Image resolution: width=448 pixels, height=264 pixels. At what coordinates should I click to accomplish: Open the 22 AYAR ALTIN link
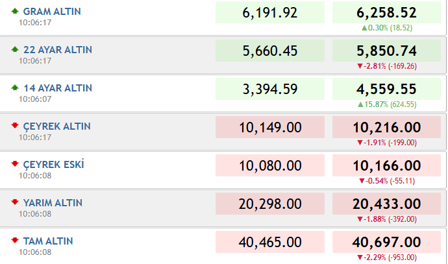58,50
